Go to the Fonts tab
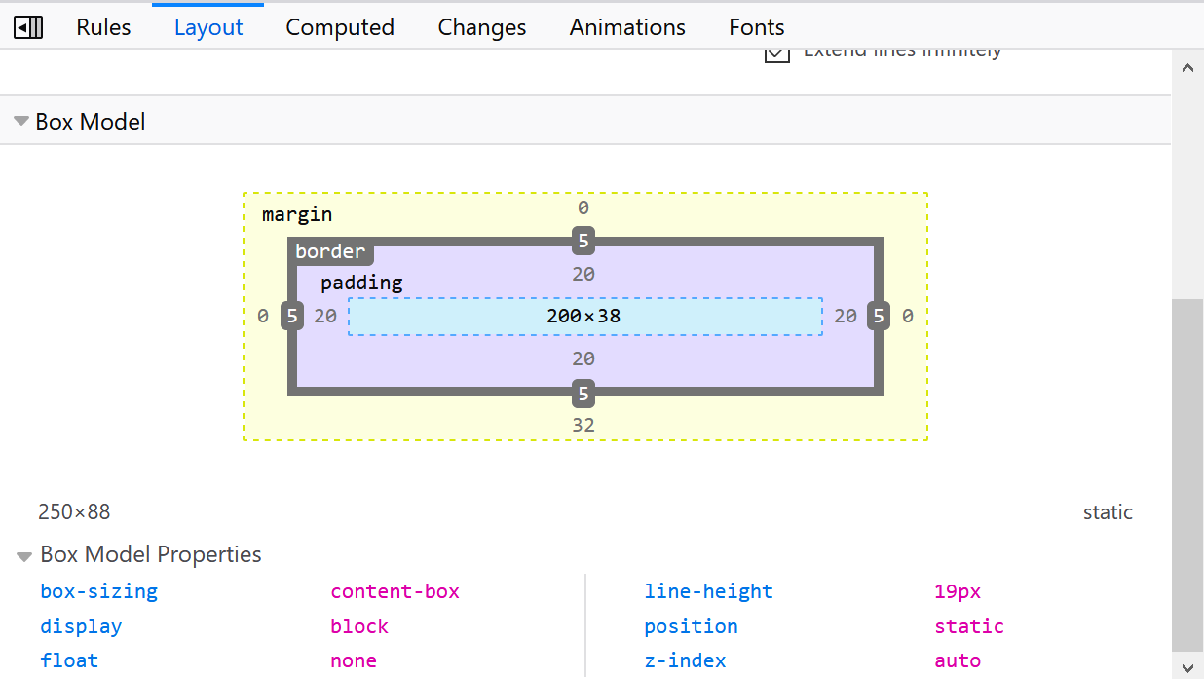Screen dimensions: 1204x679 click(x=757, y=27)
